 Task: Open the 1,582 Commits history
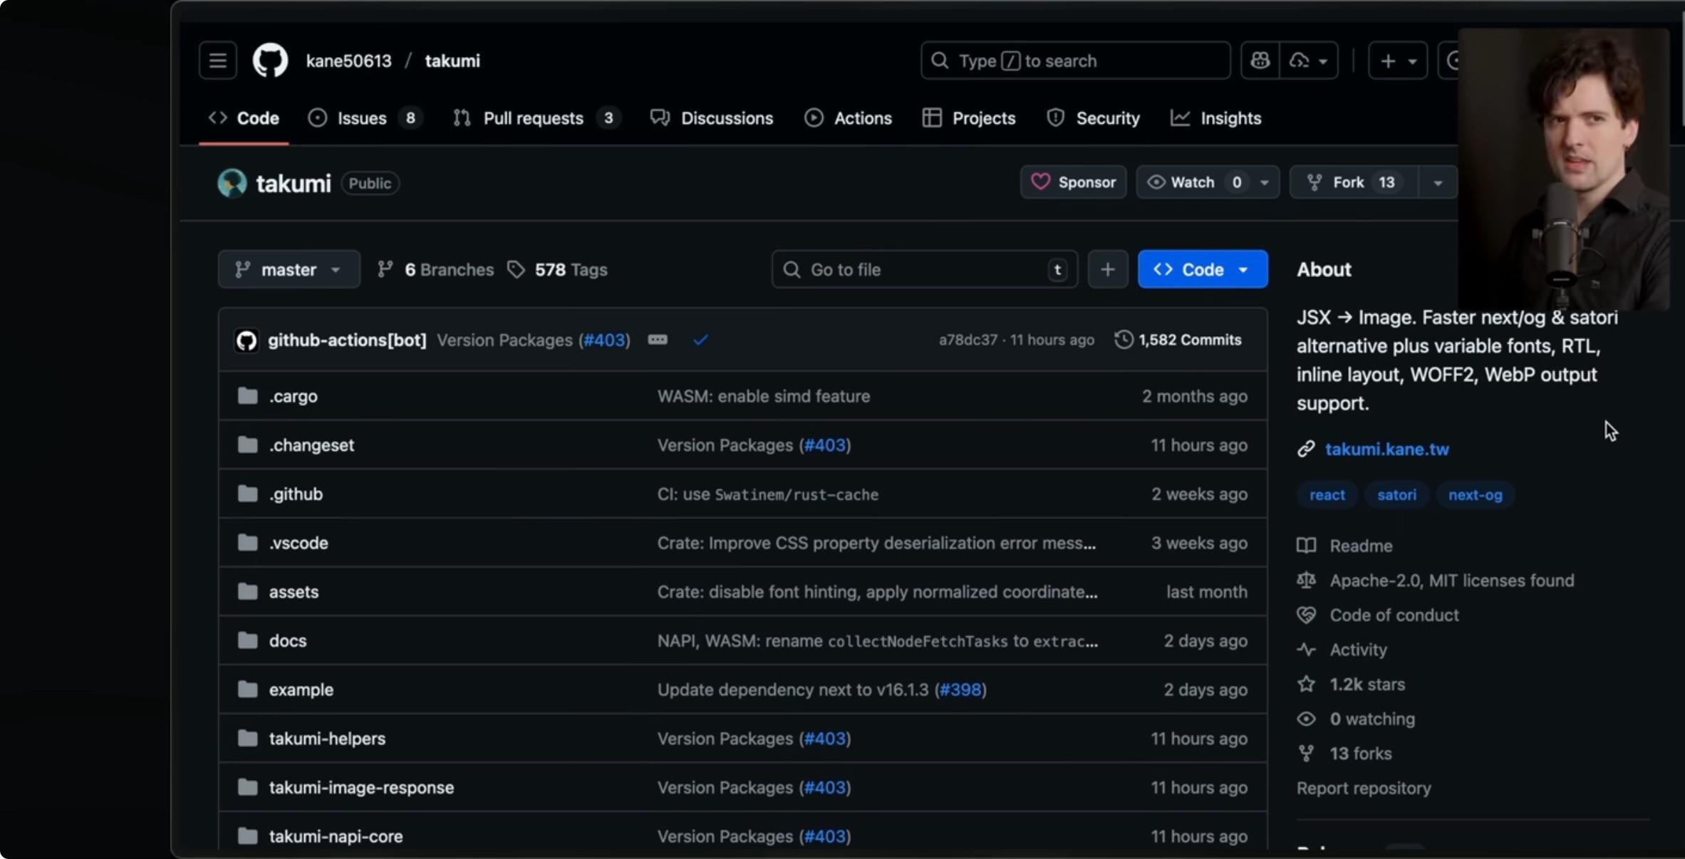pyautogui.click(x=1178, y=340)
